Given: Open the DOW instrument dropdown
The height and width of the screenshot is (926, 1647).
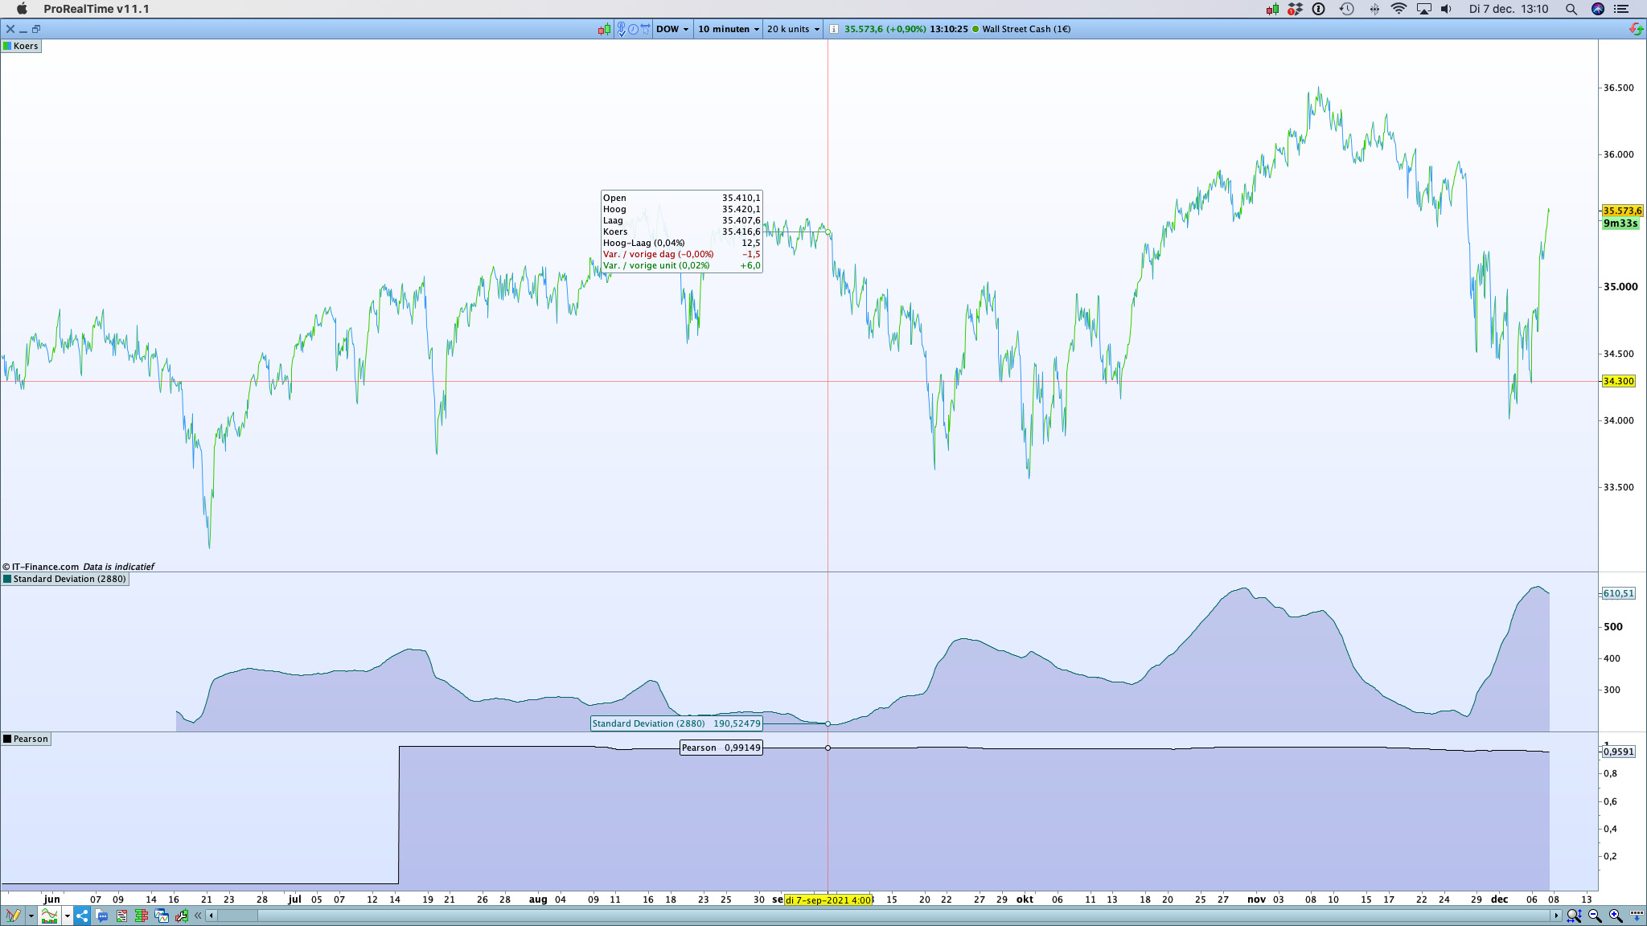Looking at the screenshot, I should [x=672, y=29].
